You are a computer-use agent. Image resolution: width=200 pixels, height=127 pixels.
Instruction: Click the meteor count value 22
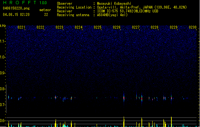(46, 15)
